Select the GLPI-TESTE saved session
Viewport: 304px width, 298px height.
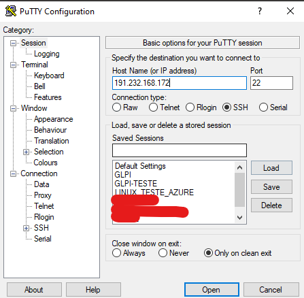tap(136, 184)
